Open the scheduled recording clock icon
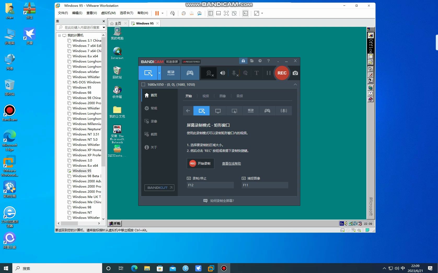The height and width of the screenshot is (273, 438). [x=260, y=61]
